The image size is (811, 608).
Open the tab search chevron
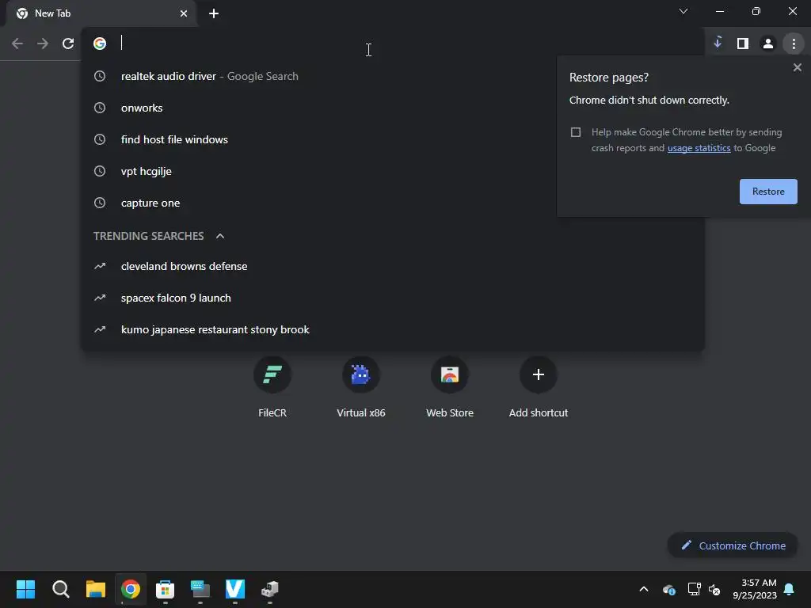tap(683, 11)
